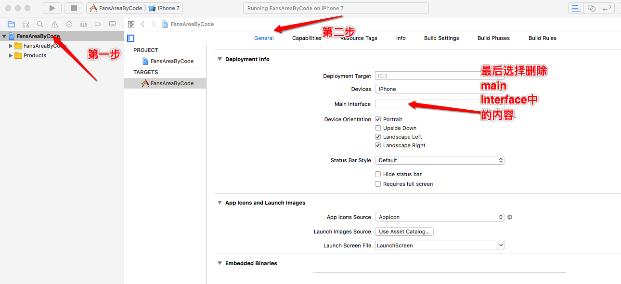Show the version editor
The width and height of the screenshot is (621, 284).
[607, 8]
